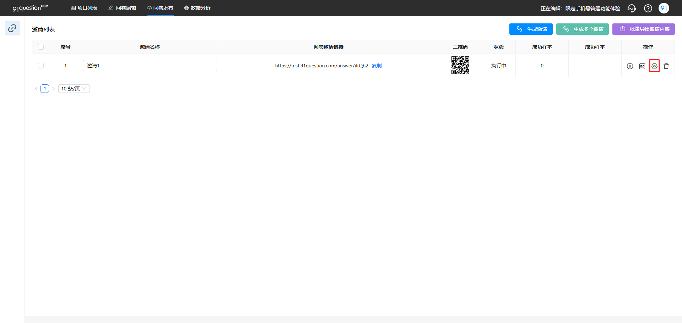Image resolution: width=682 pixels, height=323 pixels.
Task: Click the logic/shuffle icon in 操作 column
Action: tap(642, 66)
